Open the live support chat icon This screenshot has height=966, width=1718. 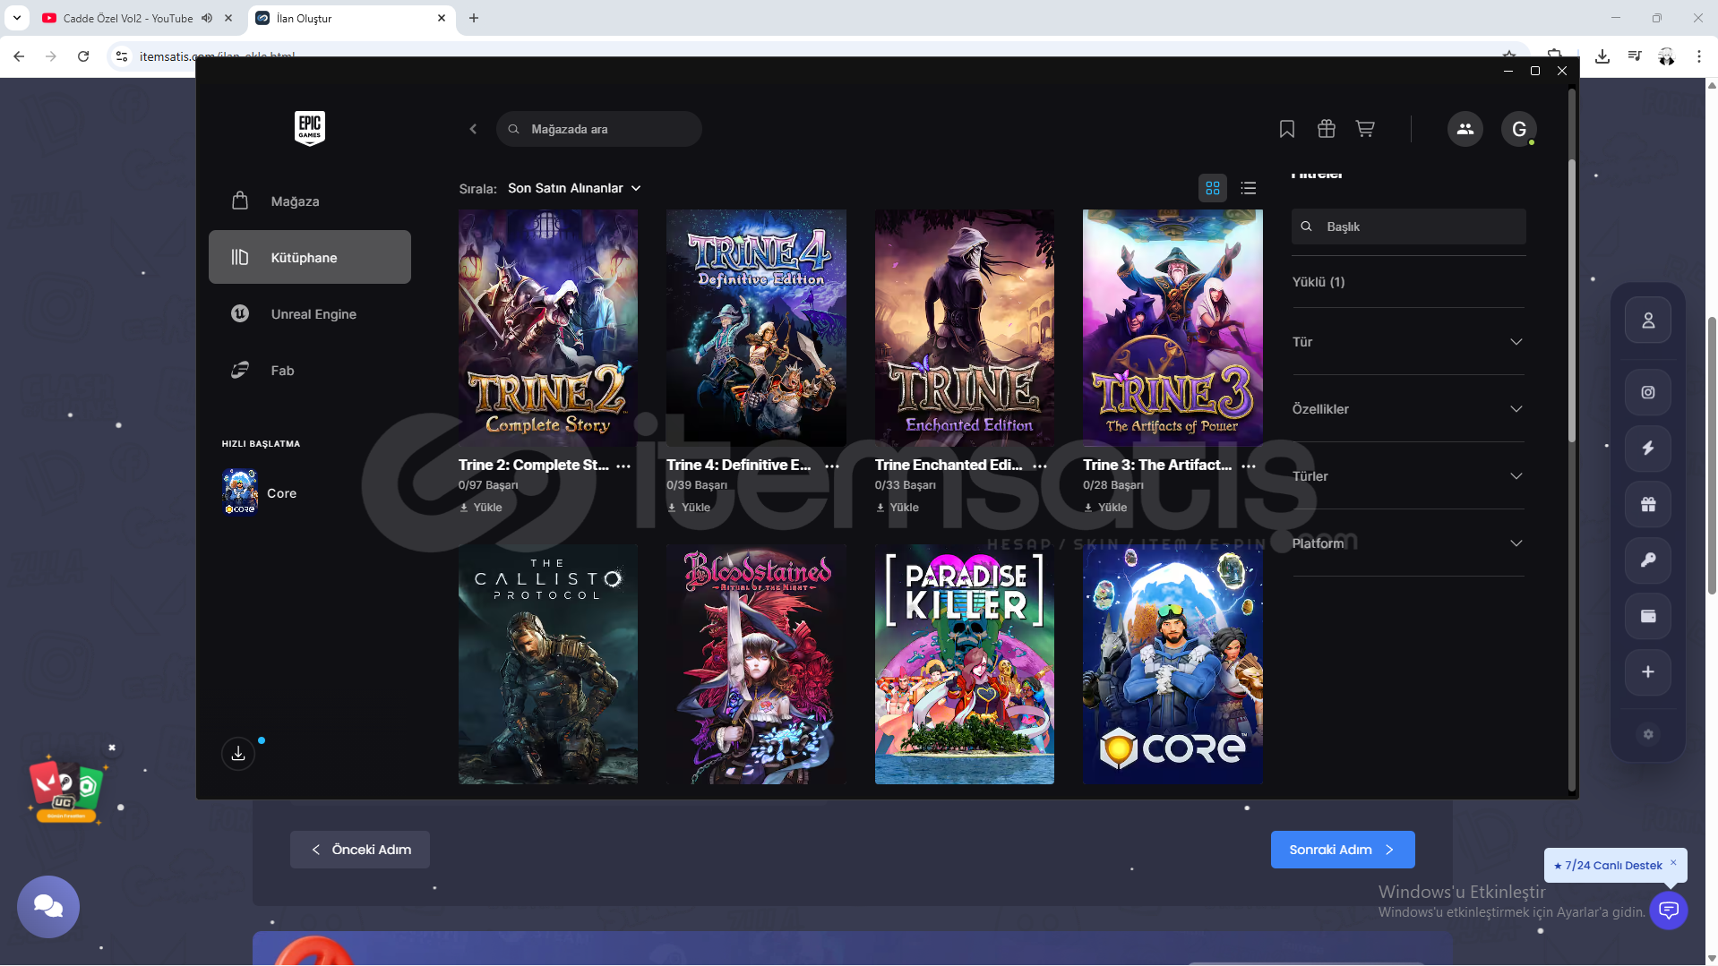coord(1669,910)
